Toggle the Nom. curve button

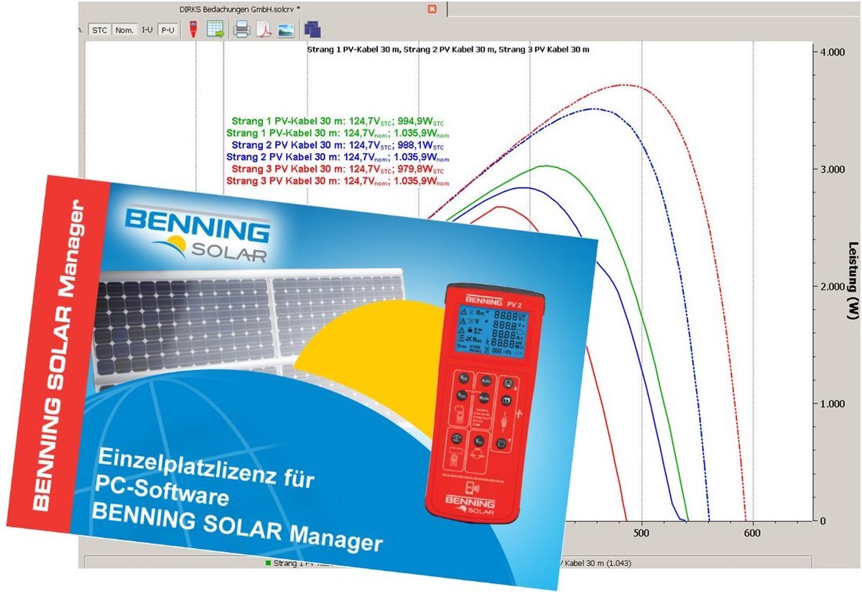pos(124,30)
